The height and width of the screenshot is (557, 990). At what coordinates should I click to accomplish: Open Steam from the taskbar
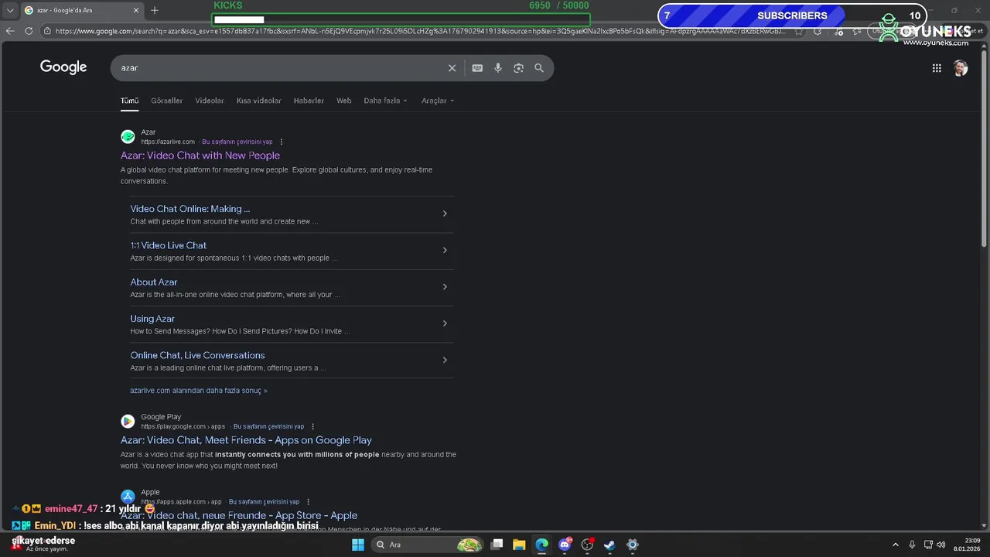click(609, 545)
